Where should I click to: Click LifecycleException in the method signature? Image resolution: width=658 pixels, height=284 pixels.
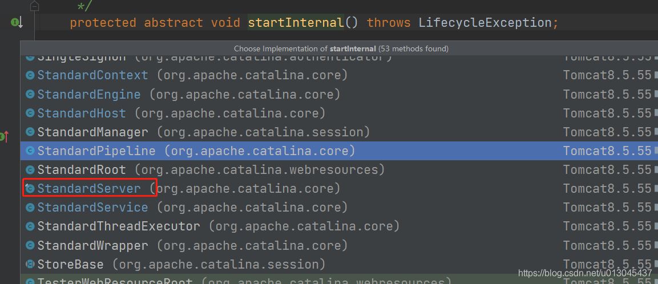(x=485, y=23)
